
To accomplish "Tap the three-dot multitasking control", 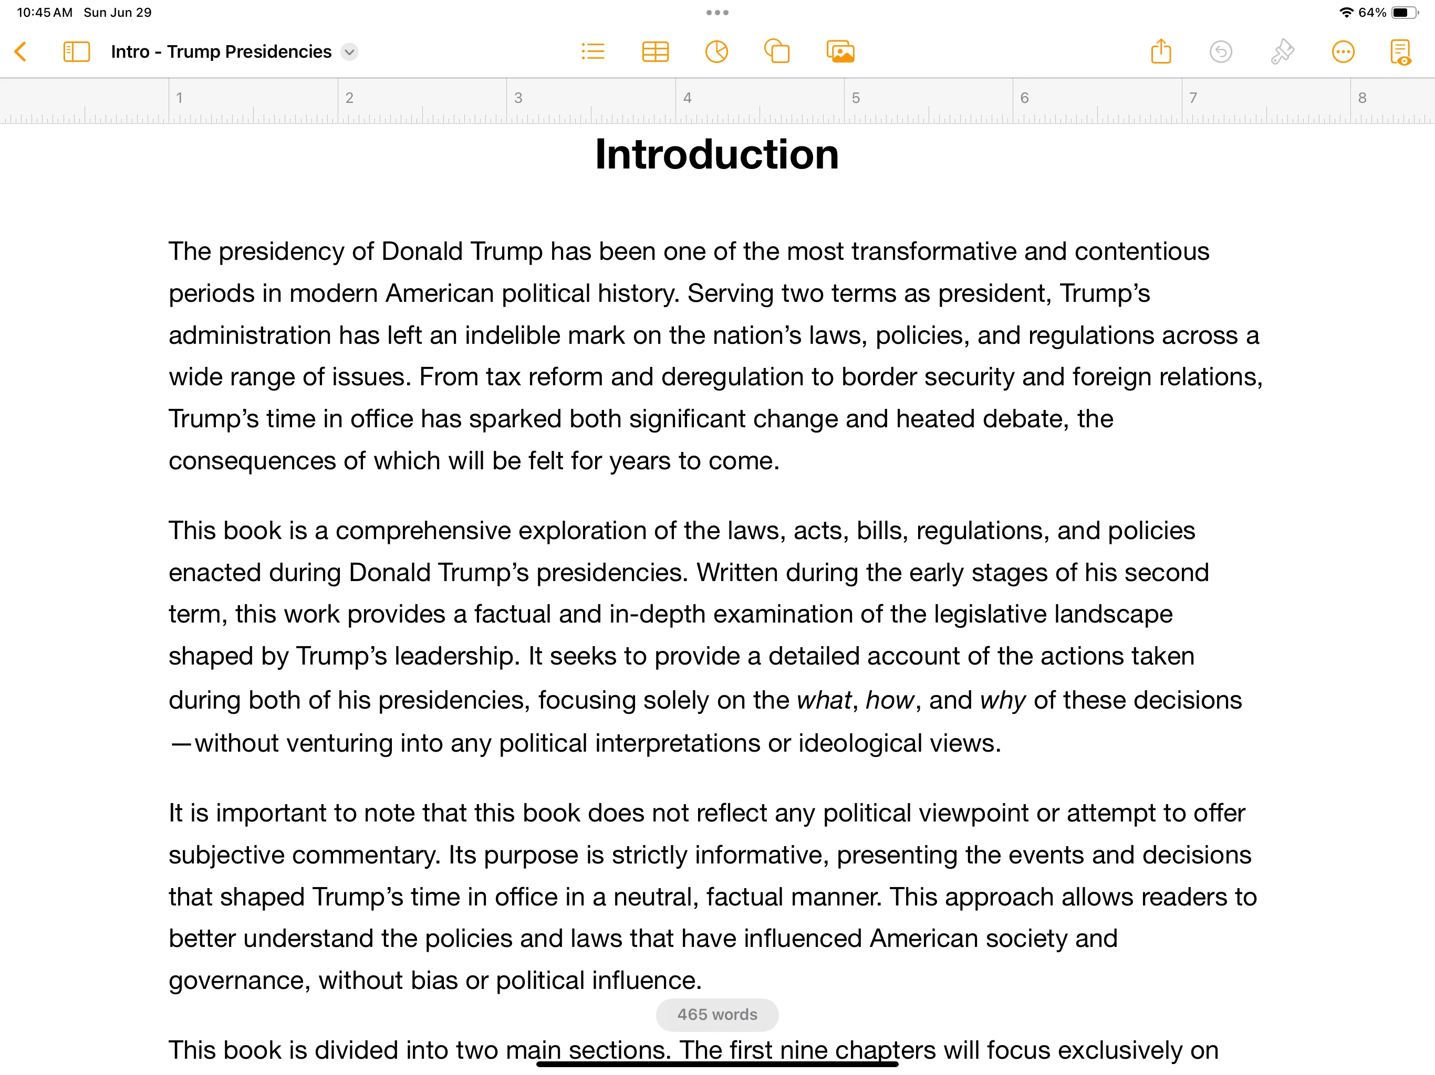I will (717, 12).
